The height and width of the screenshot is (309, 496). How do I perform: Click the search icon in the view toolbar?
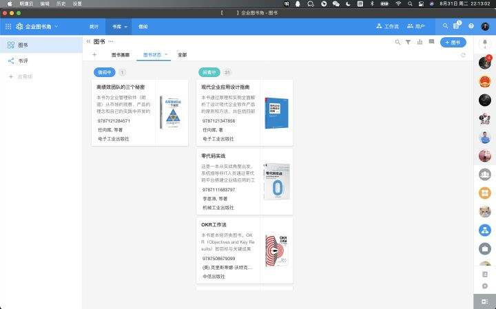tap(397, 42)
